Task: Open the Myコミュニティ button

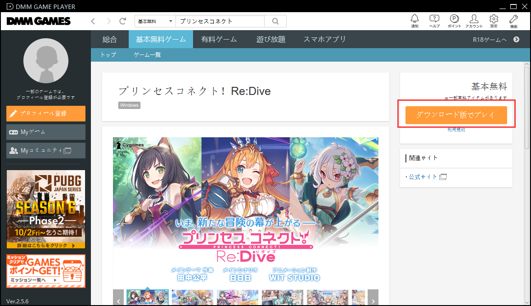Action: (46, 150)
